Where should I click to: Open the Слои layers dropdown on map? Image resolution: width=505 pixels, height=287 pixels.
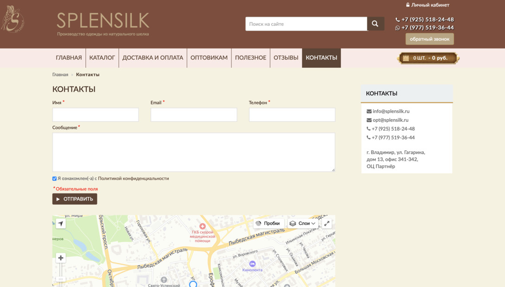click(x=303, y=224)
